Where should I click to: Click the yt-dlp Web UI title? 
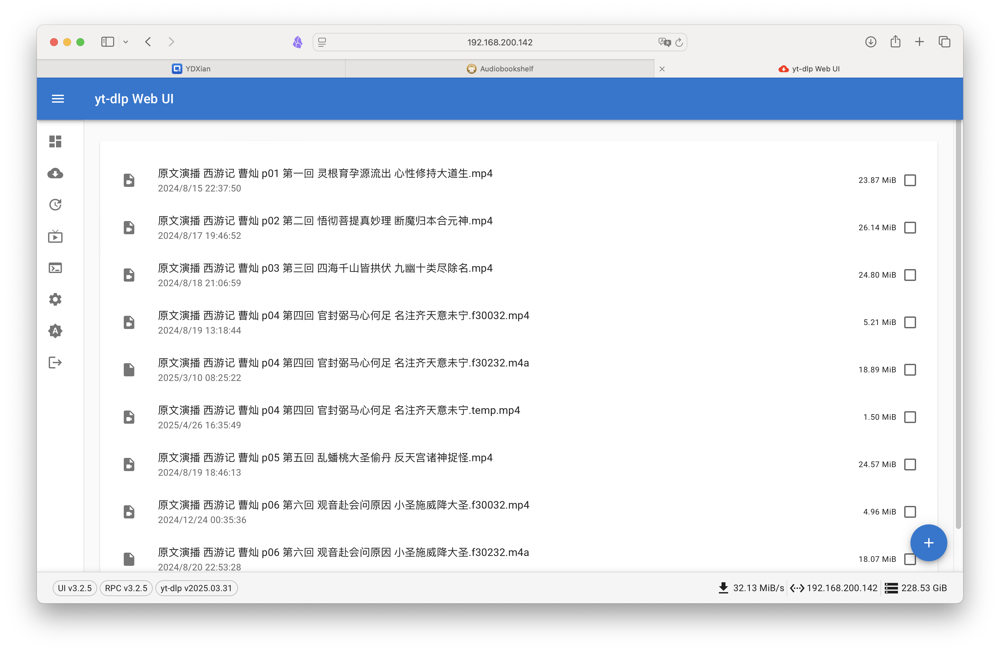click(x=134, y=99)
